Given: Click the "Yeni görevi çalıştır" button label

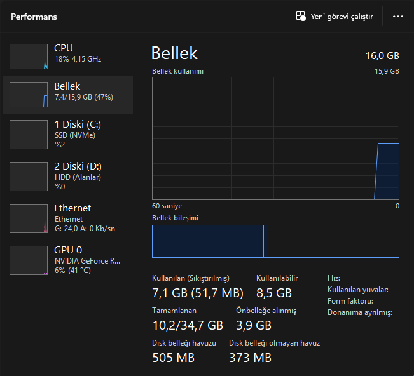Looking at the screenshot, I should coord(342,17).
